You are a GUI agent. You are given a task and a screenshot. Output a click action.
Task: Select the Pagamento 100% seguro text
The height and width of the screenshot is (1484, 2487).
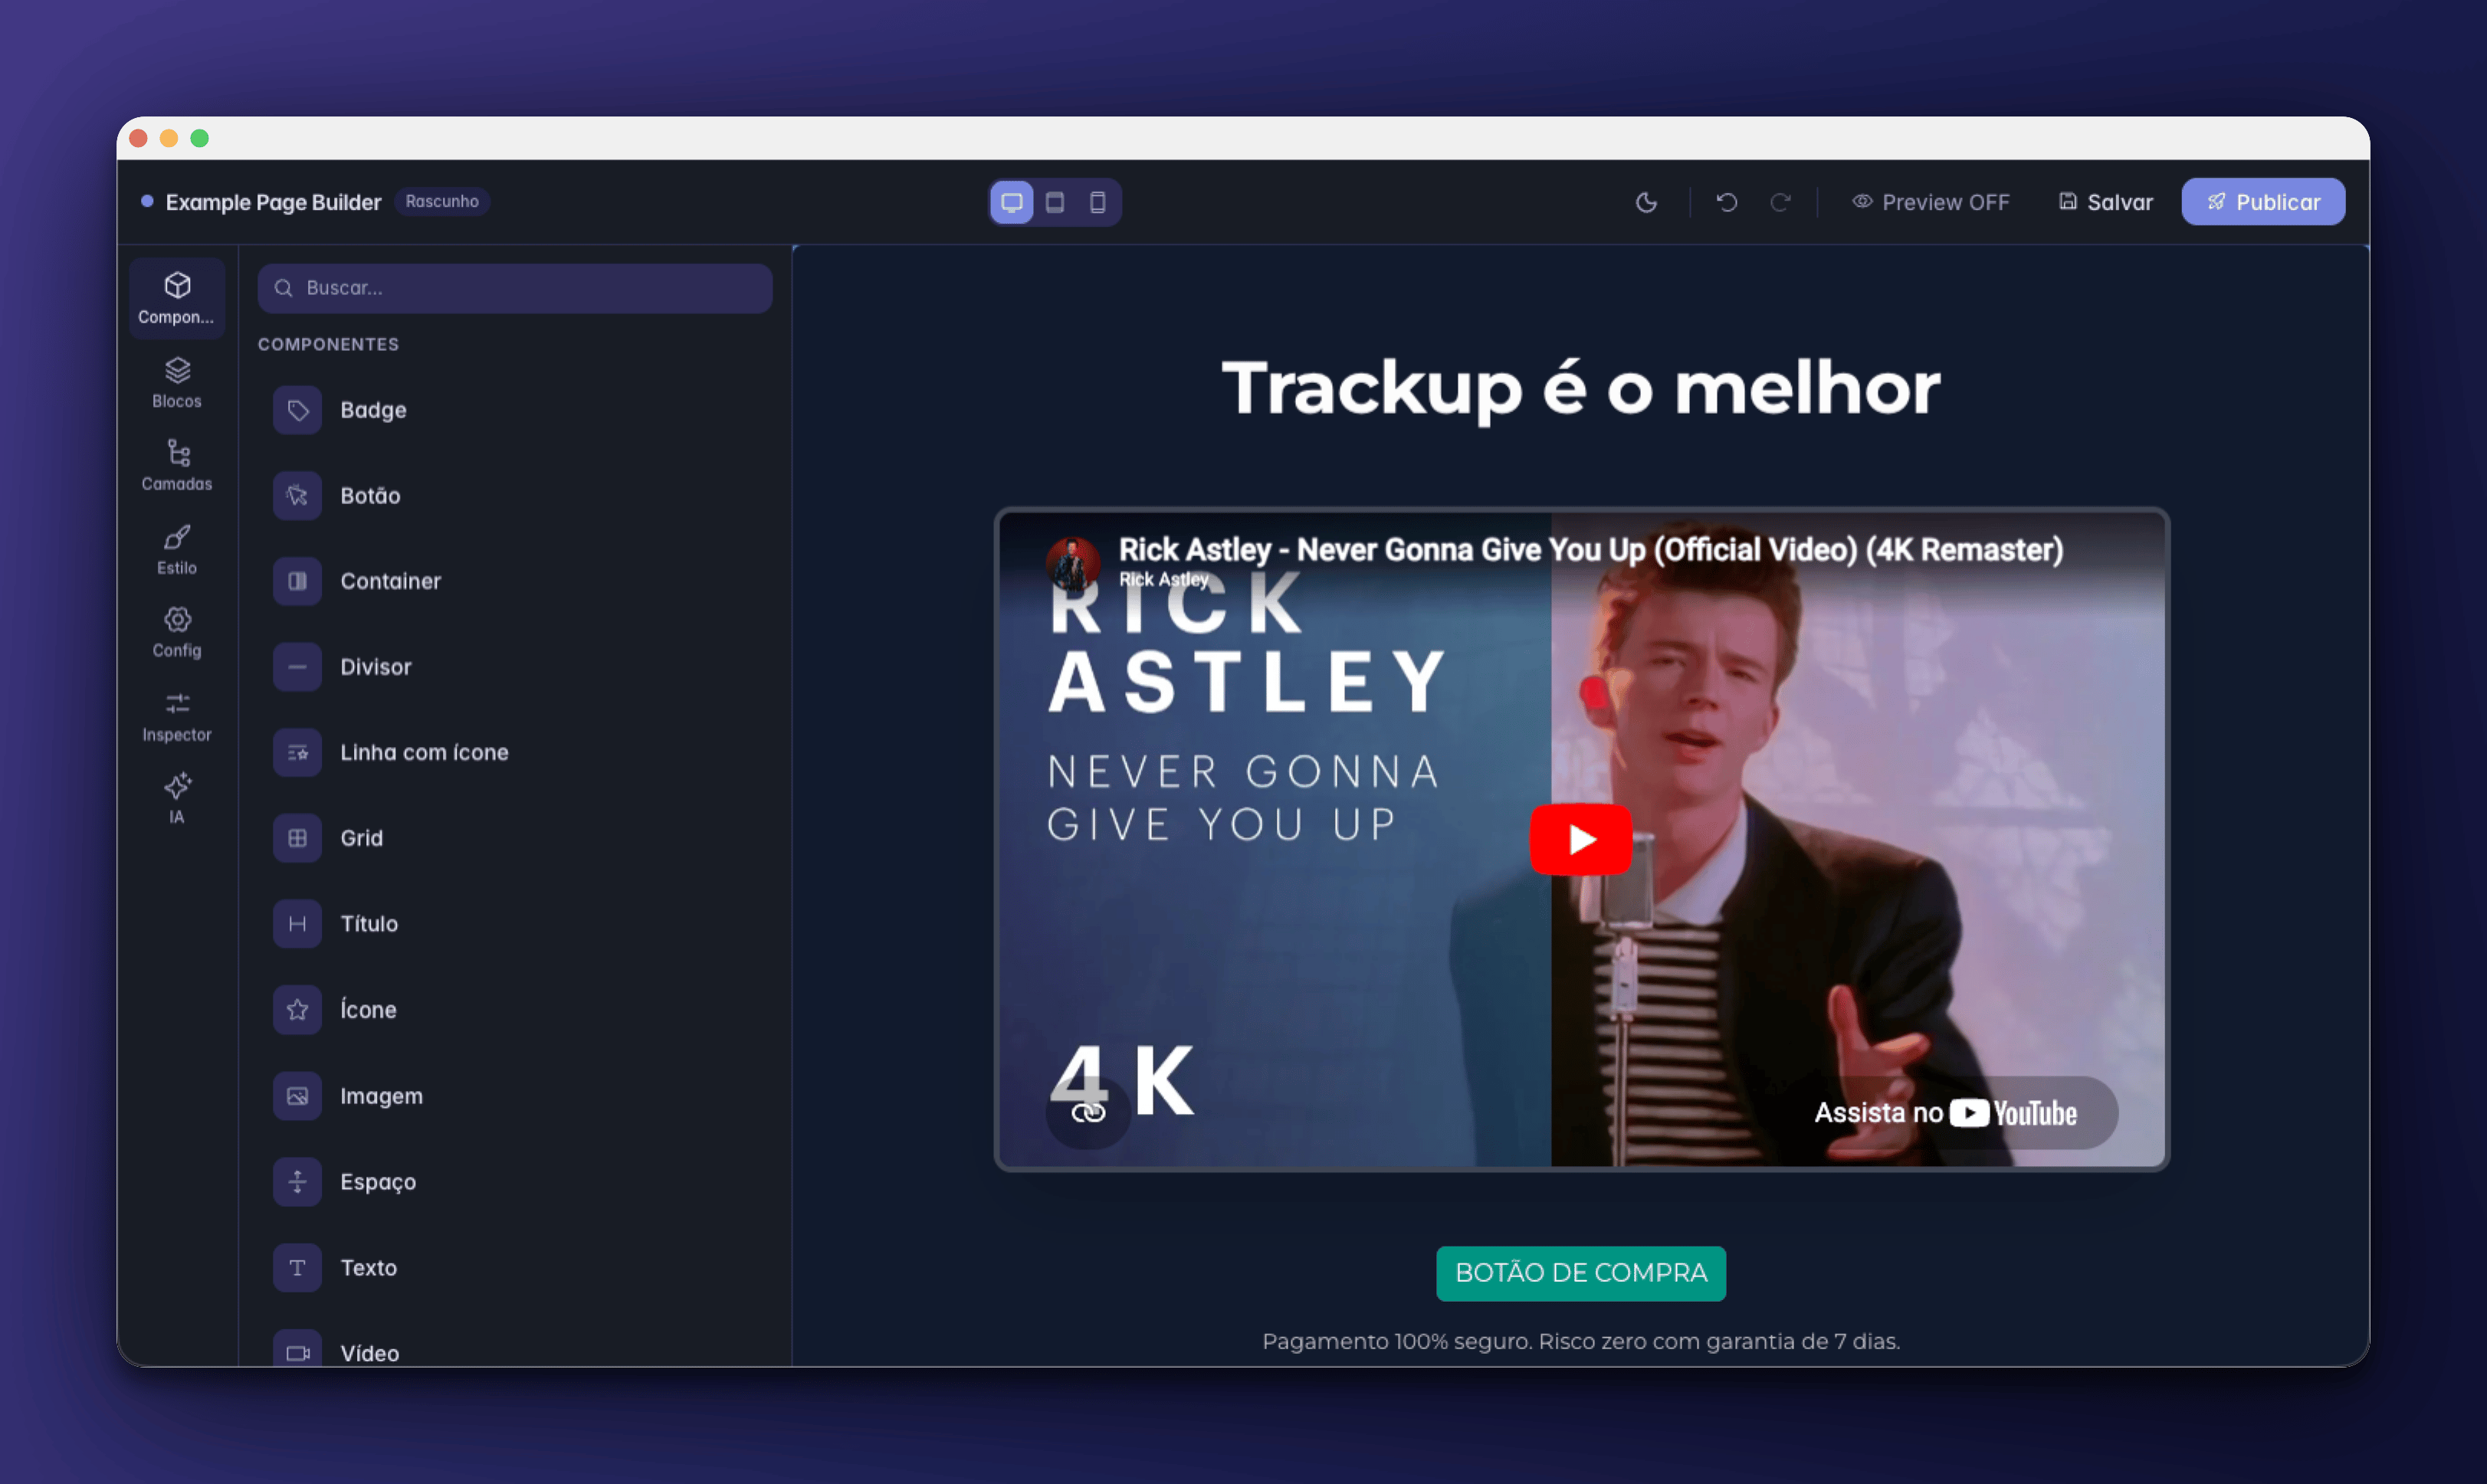pyautogui.click(x=1580, y=1341)
